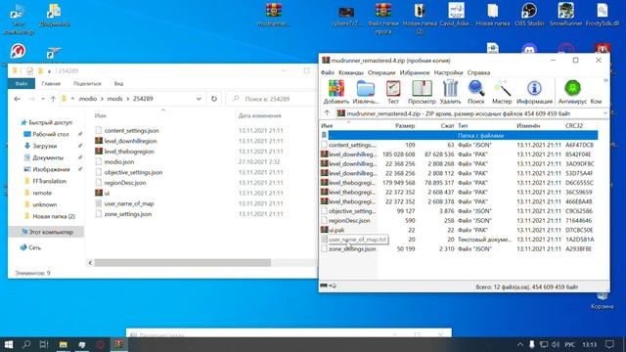Viewport: 626px width, 352px height.
Task: Open the Избранное menu in WinRAR
Action: [x=415, y=72]
